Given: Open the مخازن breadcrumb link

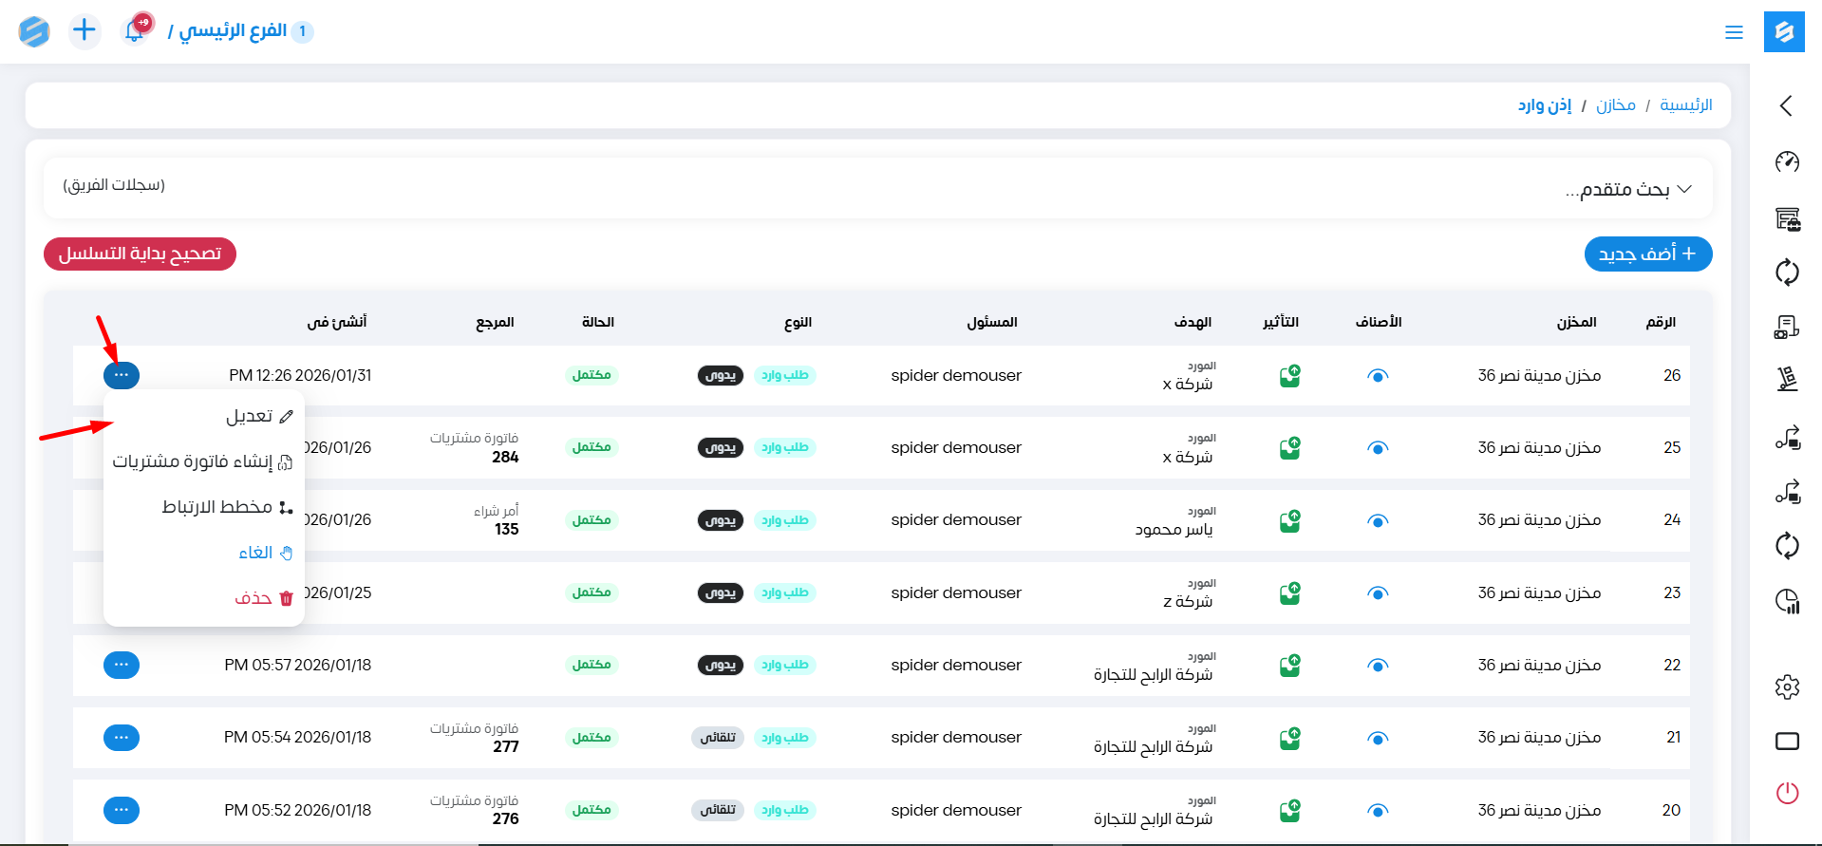Looking at the screenshot, I should 1615,104.
